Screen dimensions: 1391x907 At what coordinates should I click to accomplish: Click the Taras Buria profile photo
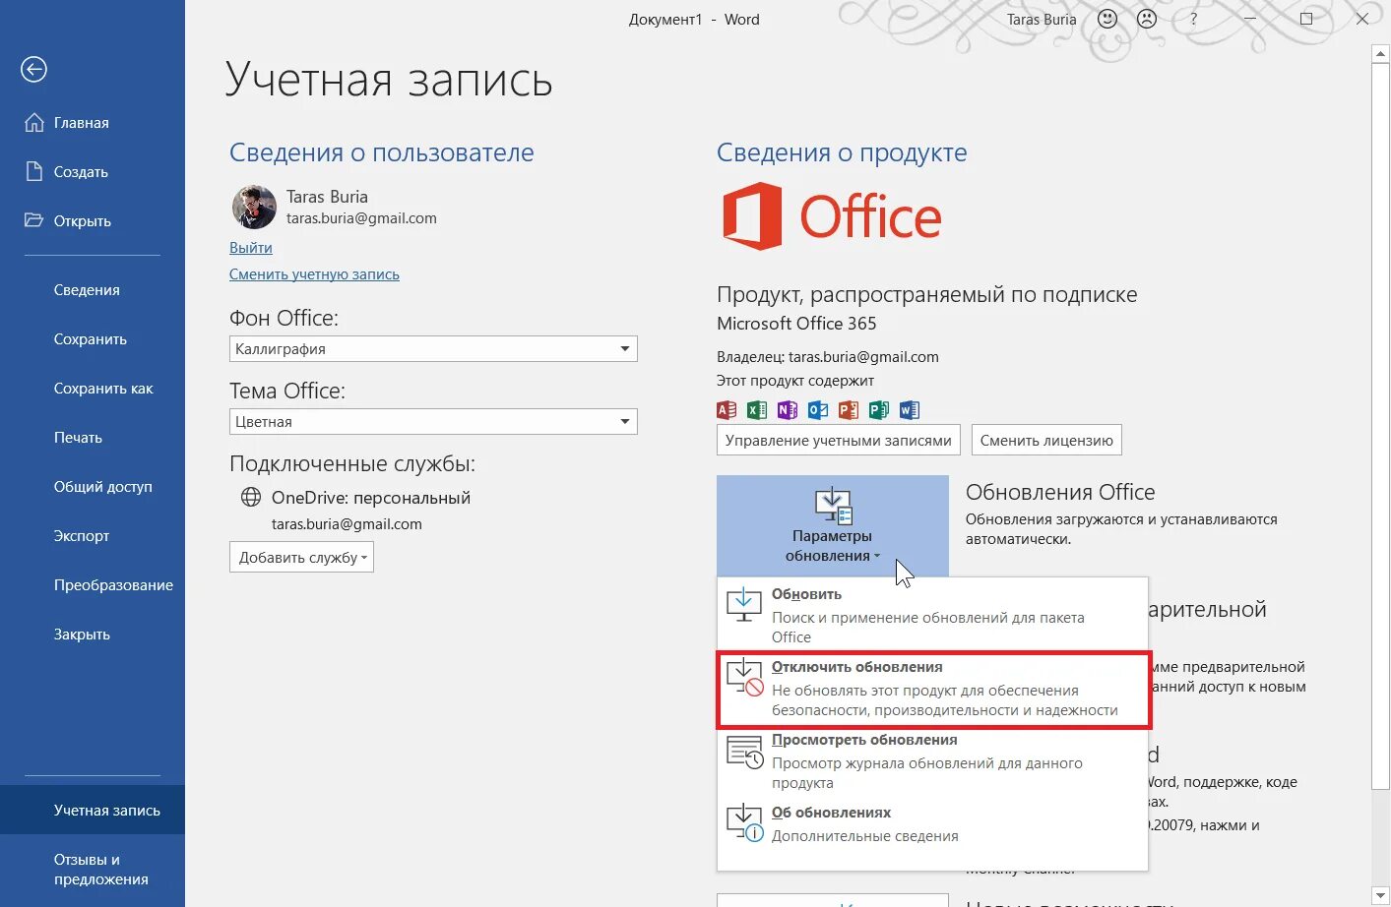[x=253, y=207]
